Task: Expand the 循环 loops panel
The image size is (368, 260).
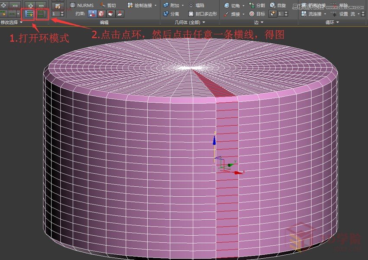Action: pyautogui.click(x=332, y=22)
